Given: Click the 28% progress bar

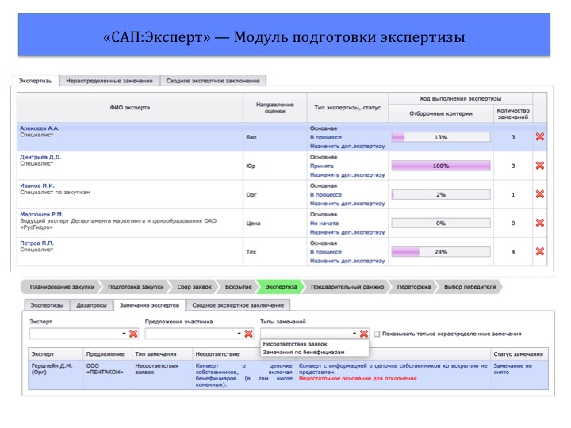Looking at the screenshot, I should (441, 252).
